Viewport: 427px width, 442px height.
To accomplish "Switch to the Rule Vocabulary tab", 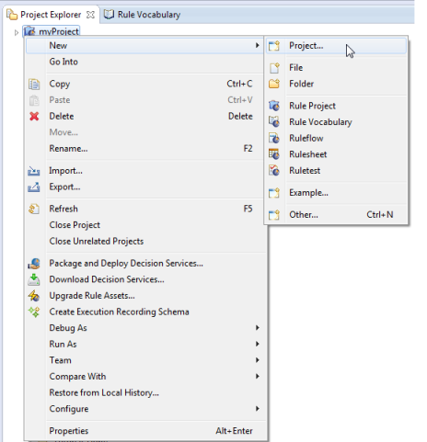I will [142, 15].
